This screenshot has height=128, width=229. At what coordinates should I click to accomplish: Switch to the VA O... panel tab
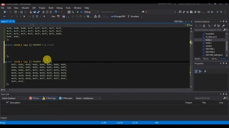[x=215, y=59]
